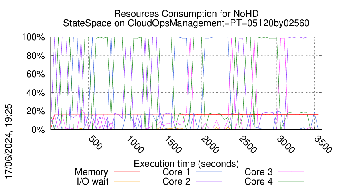
Task: Click the 1000 x-axis tick label
Action: [x=134, y=144]
